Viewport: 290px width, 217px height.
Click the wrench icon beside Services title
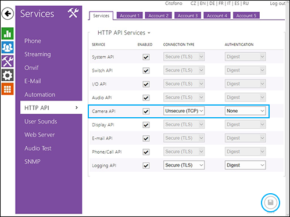[73, 13]
